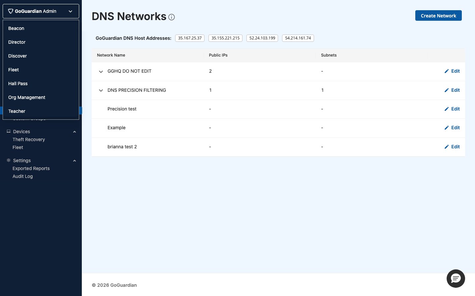This screenshot has width=475, height=296.
Task: Edit the brianna test 2 network
Action: coord(452,147)
